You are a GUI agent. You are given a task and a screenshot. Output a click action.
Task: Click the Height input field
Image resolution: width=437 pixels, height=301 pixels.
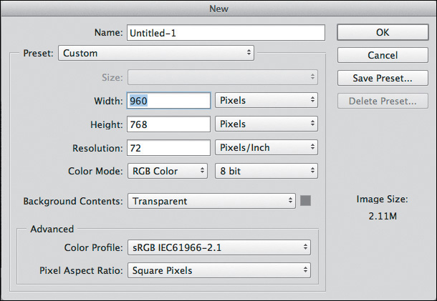[x=168, y=124]
